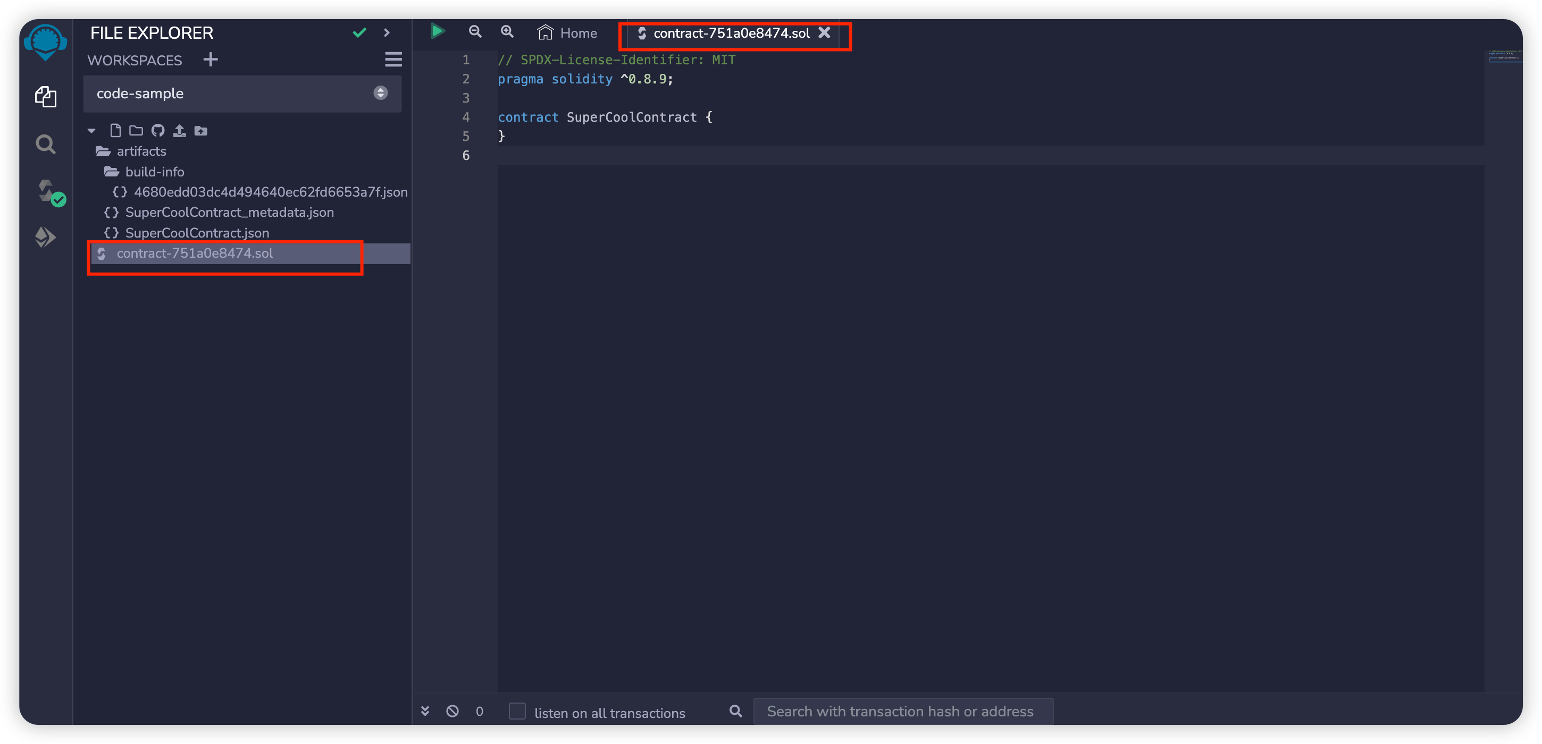Open the code-sample workspace dropdown
The height and width of the screenshot is (744, 1542).
[242, 94]
